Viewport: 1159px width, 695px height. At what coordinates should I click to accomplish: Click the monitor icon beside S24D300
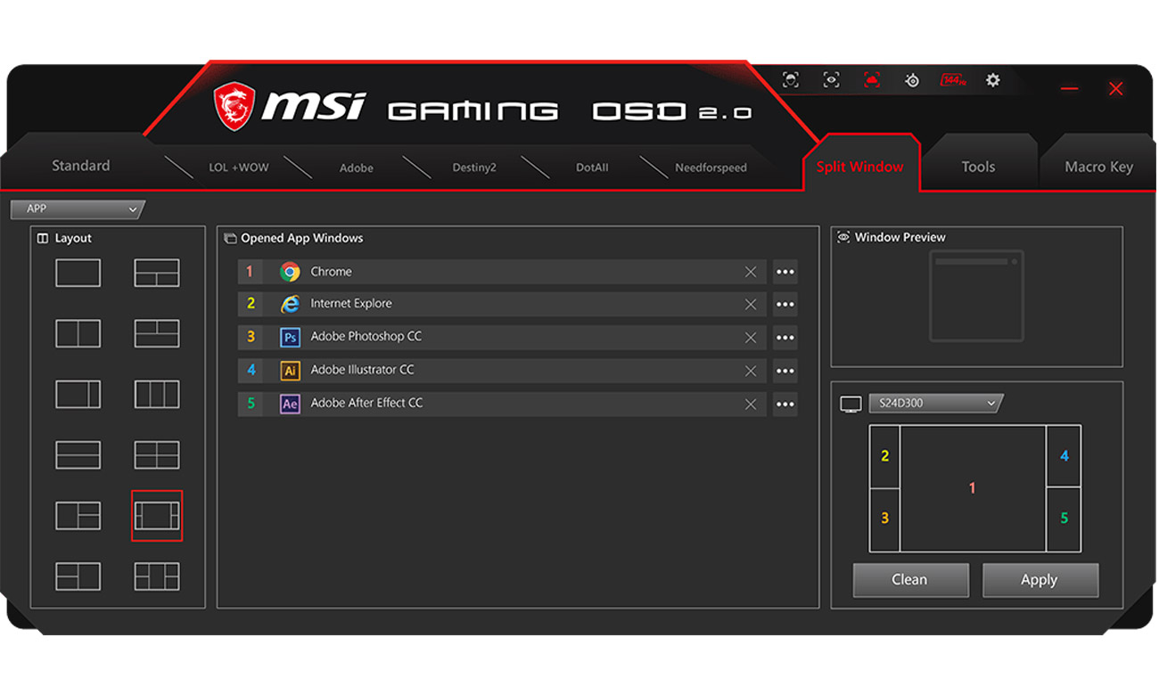click(x=851, y=405)
